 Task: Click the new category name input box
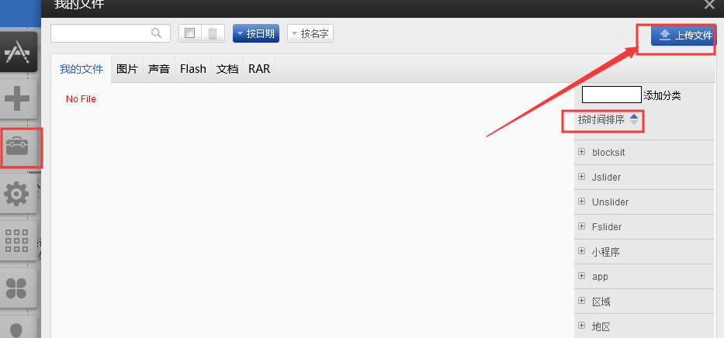611,95
